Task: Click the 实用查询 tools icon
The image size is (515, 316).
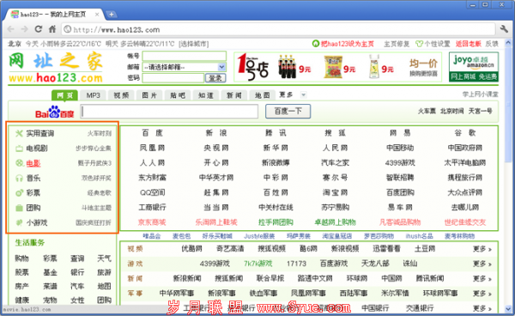Action: click(19, 133)
